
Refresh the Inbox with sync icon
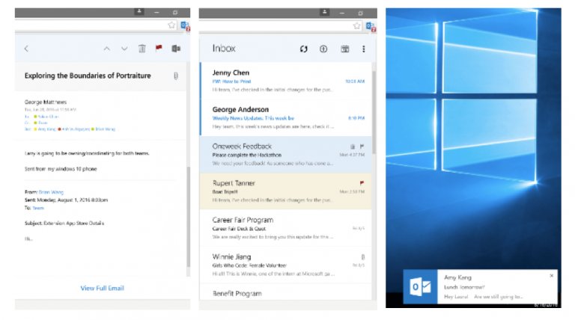click(304, 49)
